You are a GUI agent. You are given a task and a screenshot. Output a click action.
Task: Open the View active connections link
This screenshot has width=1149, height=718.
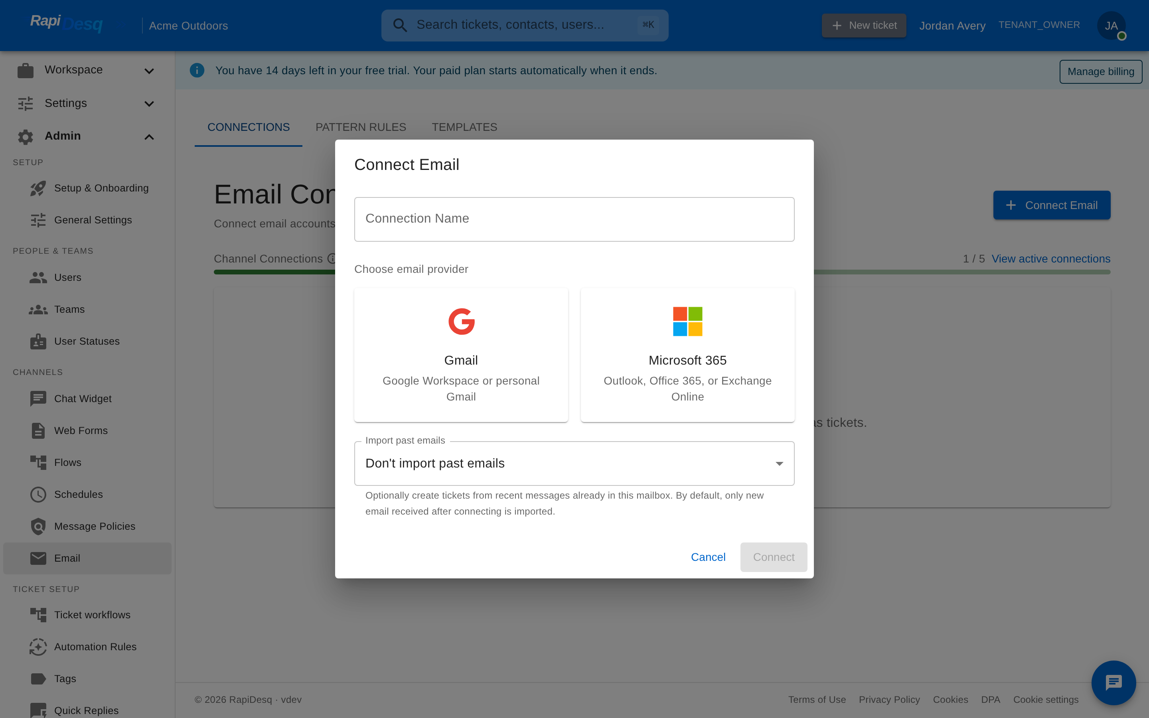(1051, 259)
